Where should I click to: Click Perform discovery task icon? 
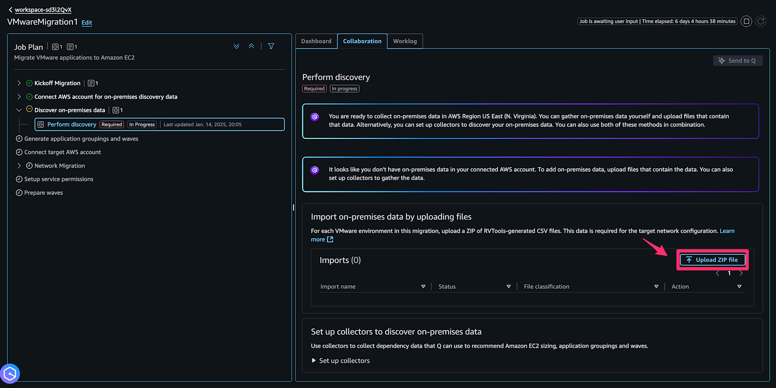coord(41,124)
